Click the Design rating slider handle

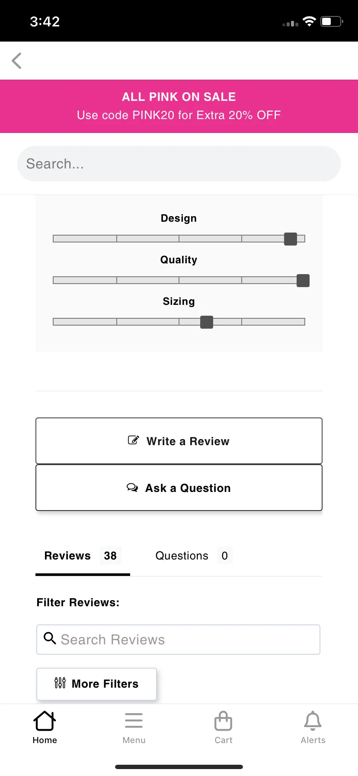pyautogui.click(x=291, y=239)
